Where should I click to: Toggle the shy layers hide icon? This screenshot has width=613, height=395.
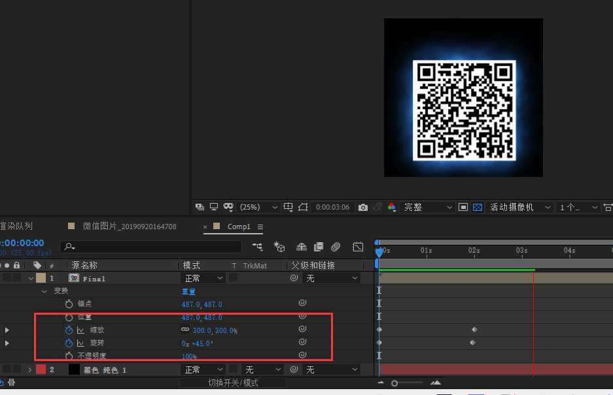302,247
